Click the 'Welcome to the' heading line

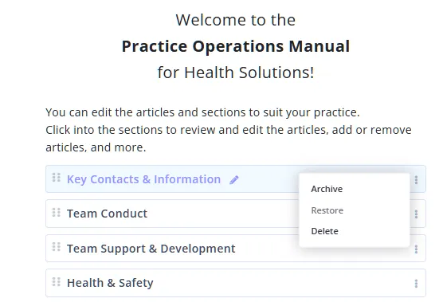coord(236,20)
